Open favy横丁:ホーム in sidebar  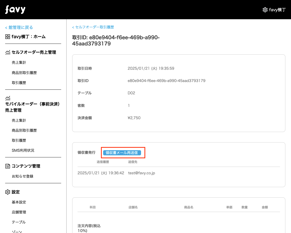point(29,37)
